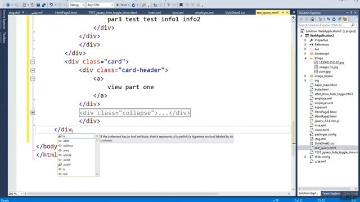Open the tab overflow dropdown arrow

[294, 12]
